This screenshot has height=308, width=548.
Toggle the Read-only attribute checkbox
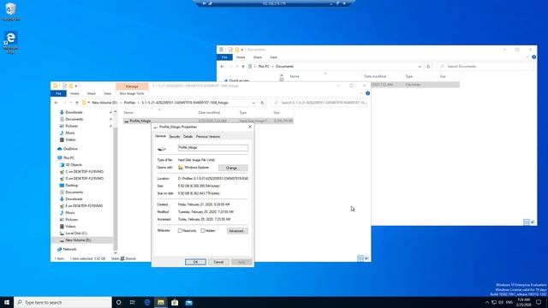click(x=180, y=230)
